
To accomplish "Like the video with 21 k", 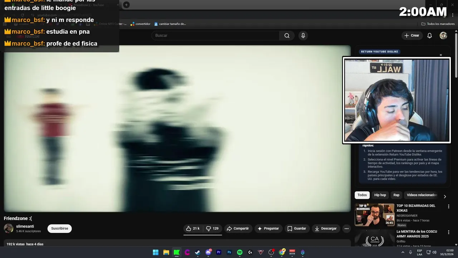I will (193, 229).
